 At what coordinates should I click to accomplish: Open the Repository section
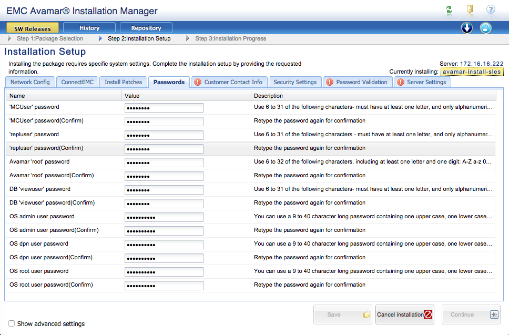pos(146,28)
